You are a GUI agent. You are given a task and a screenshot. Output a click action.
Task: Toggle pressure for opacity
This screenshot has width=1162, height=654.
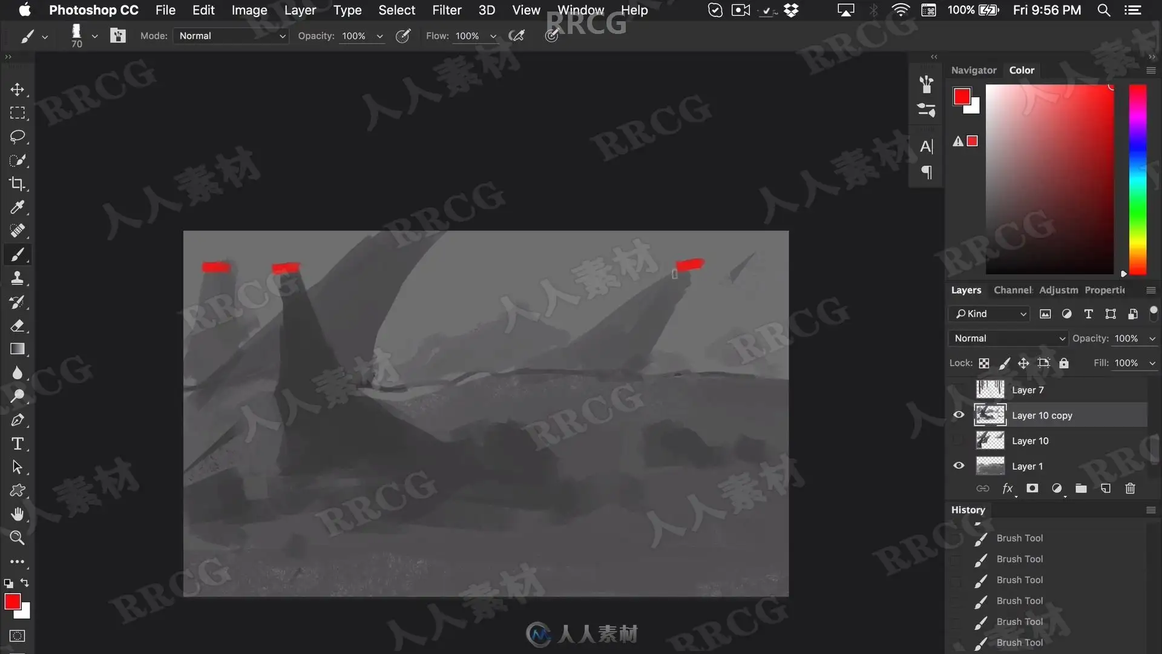click(x=403, y=36)
